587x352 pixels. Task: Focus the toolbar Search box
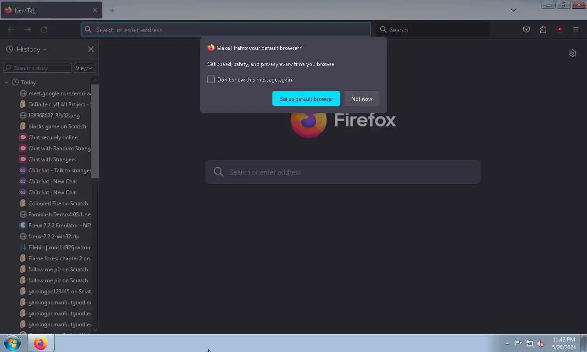(x=432, y=29)
